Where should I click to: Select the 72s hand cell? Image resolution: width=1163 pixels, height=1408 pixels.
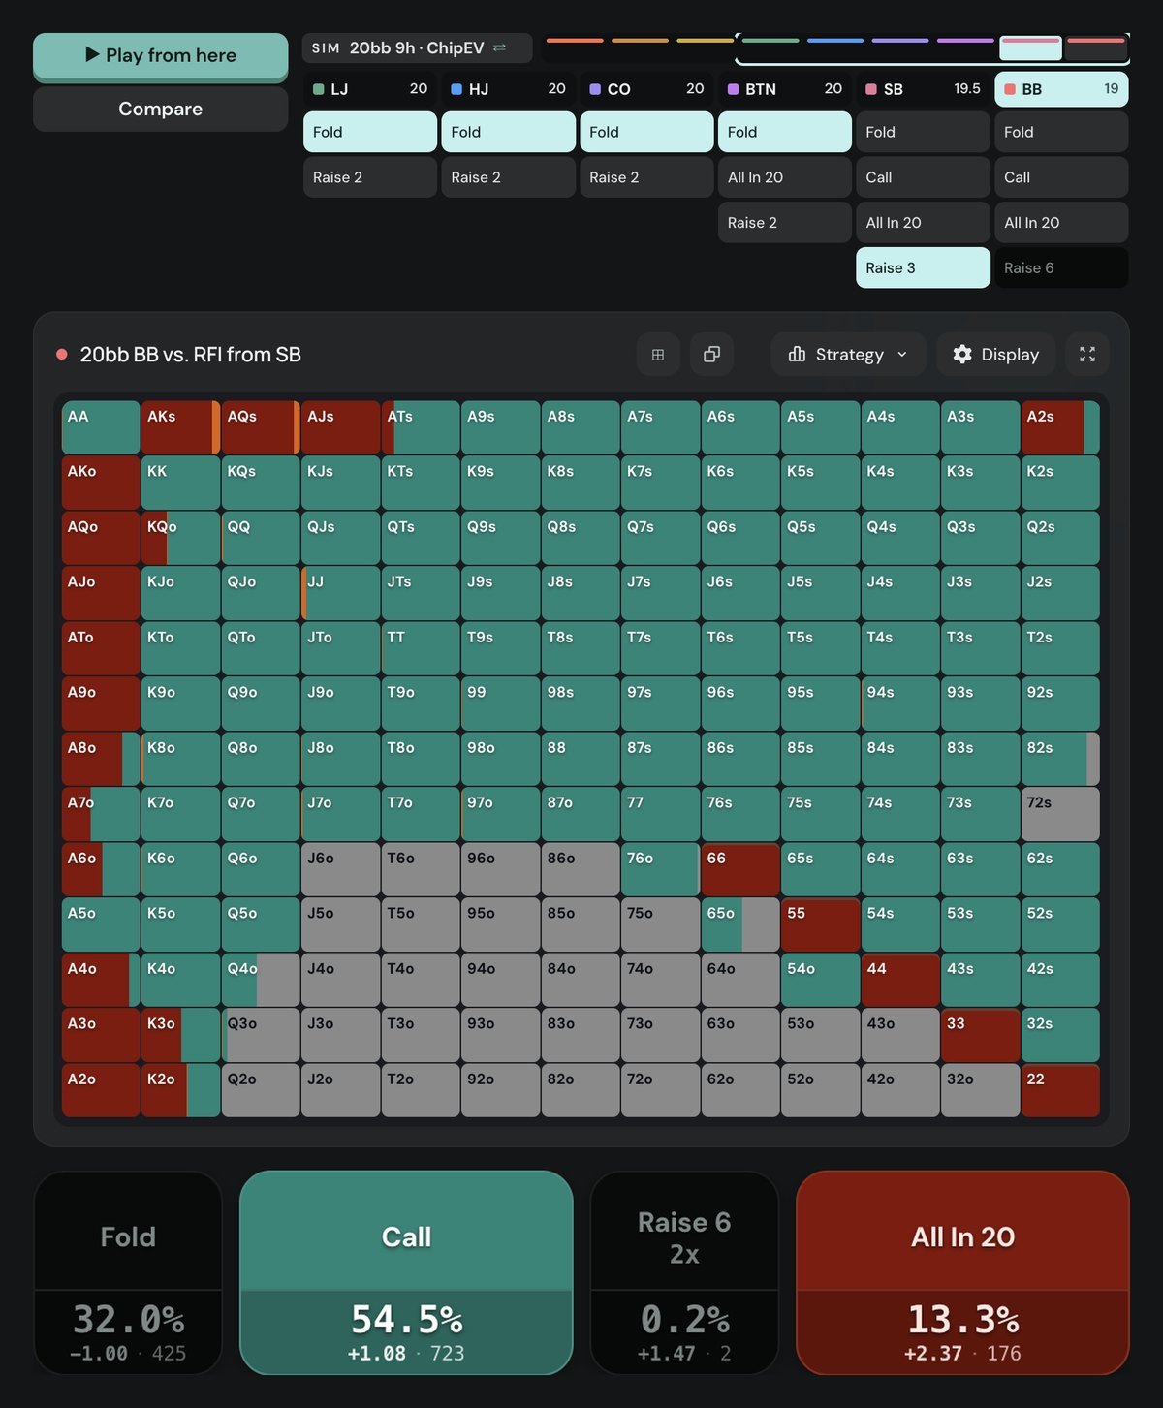[x=1060, y=814]
